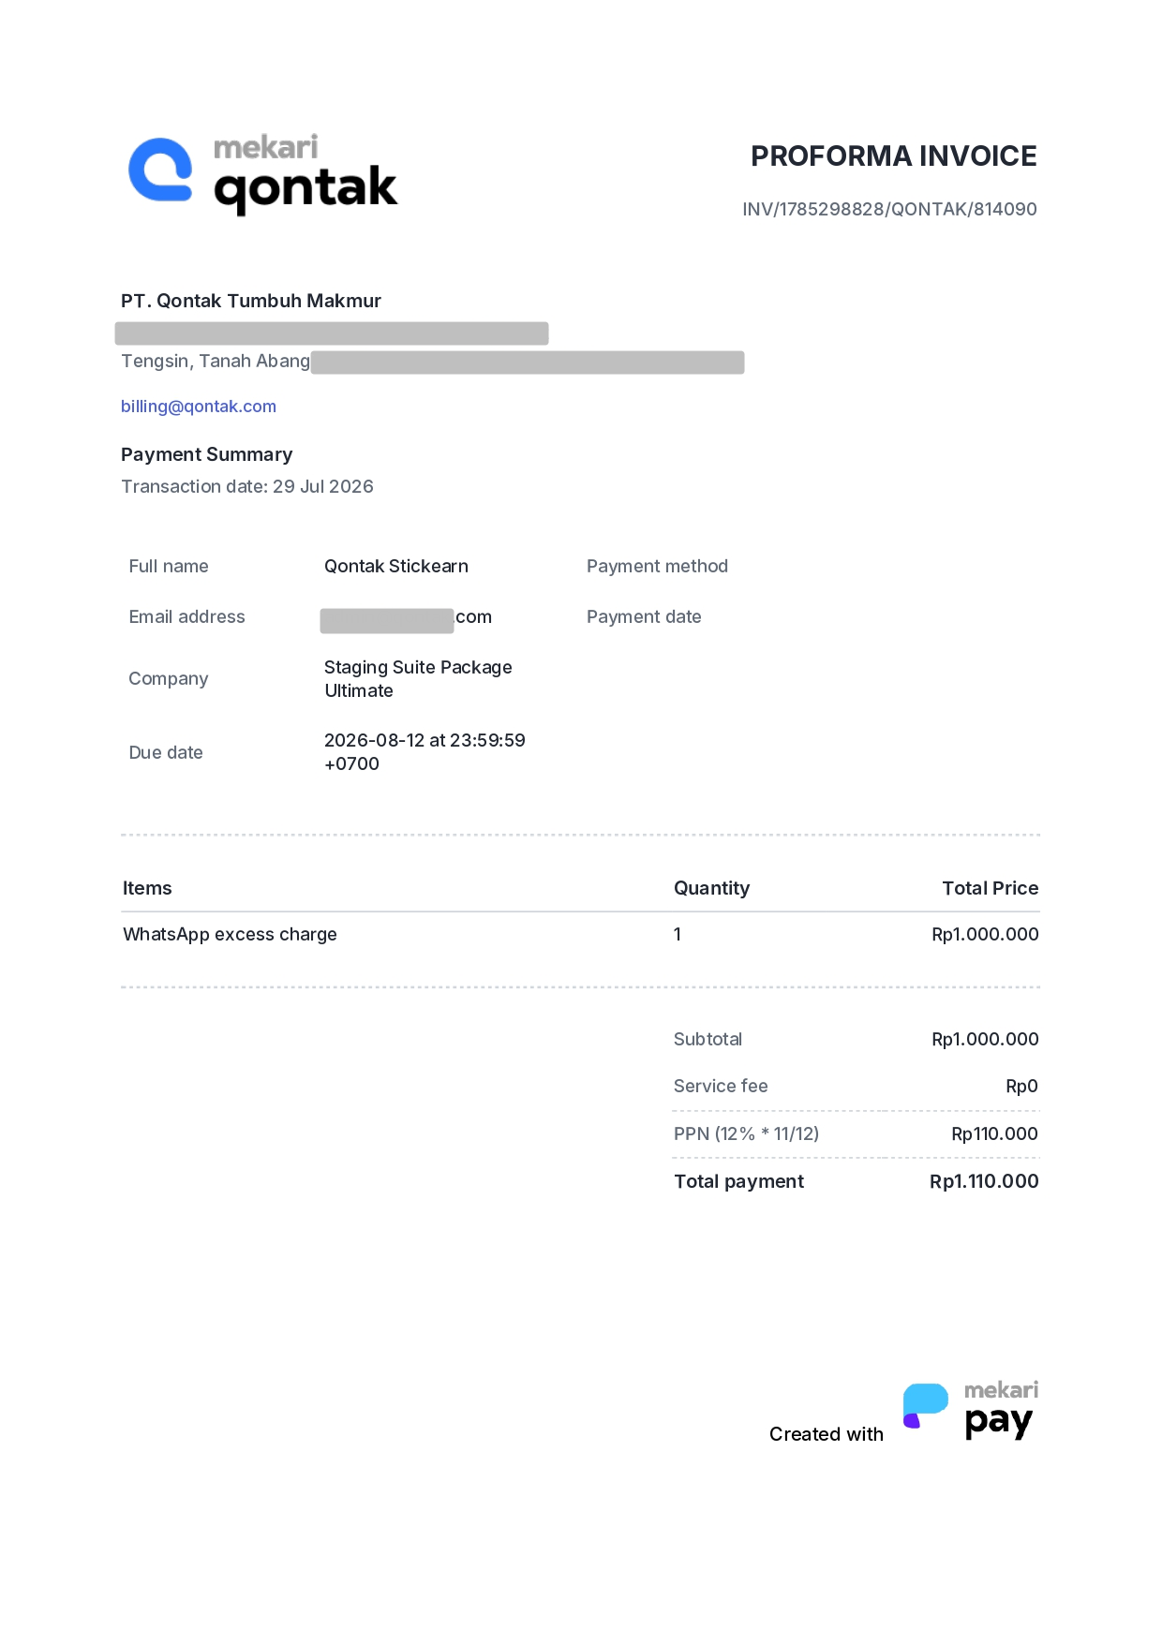
Task: Click the PT. Qontak Tumbuh Makmur name
Action: [251, 301]
